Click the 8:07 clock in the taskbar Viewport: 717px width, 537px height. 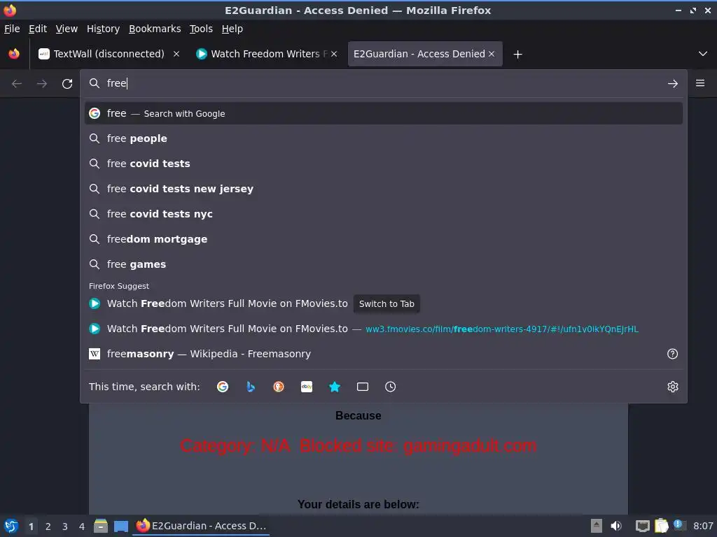[x=703, y=526]
